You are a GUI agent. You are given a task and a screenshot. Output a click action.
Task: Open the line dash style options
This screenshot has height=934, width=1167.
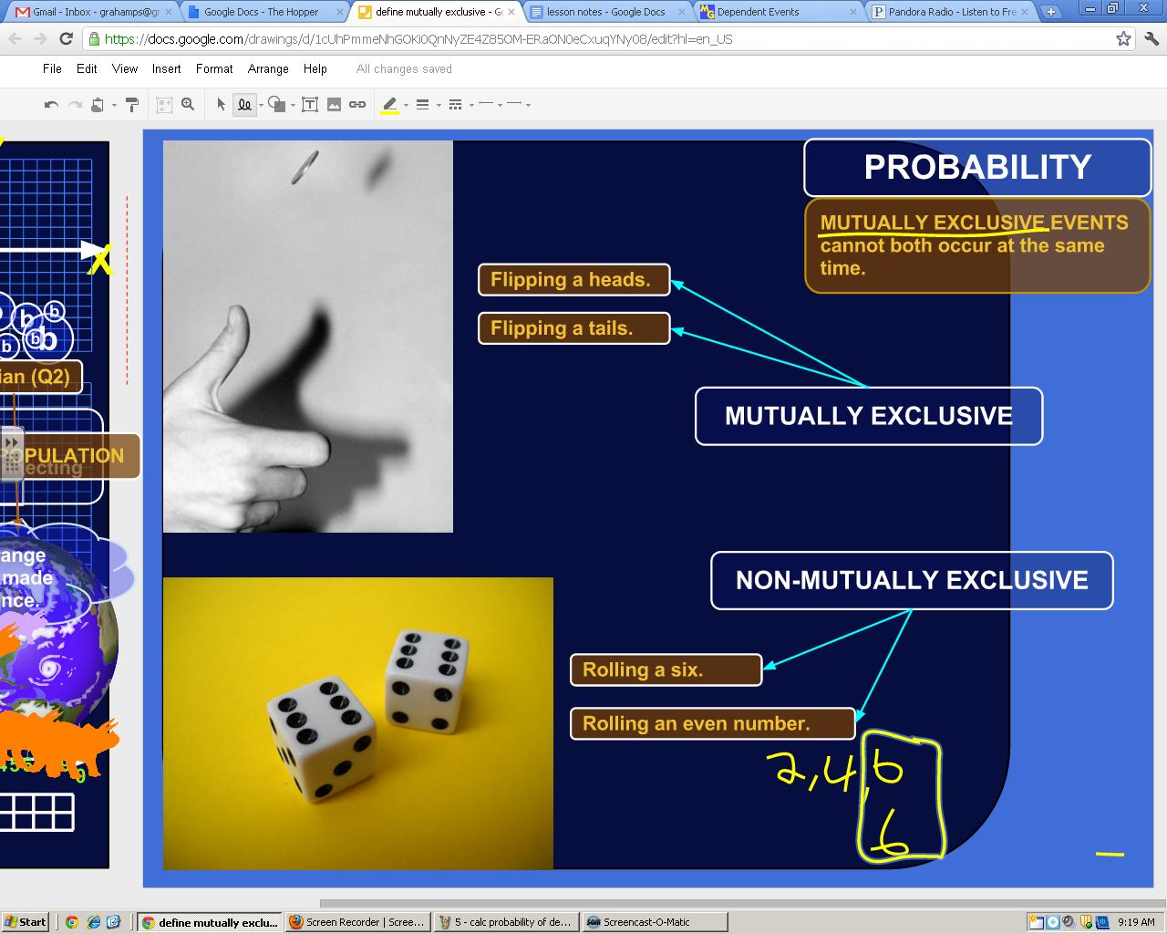[455, 105]
